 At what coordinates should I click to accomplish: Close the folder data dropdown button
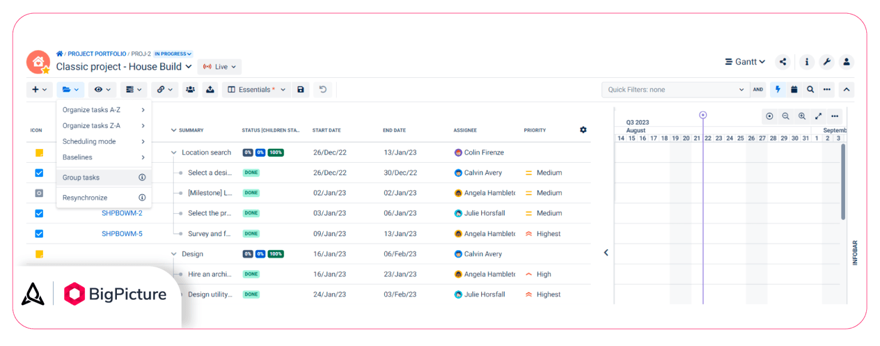point(70,89)
